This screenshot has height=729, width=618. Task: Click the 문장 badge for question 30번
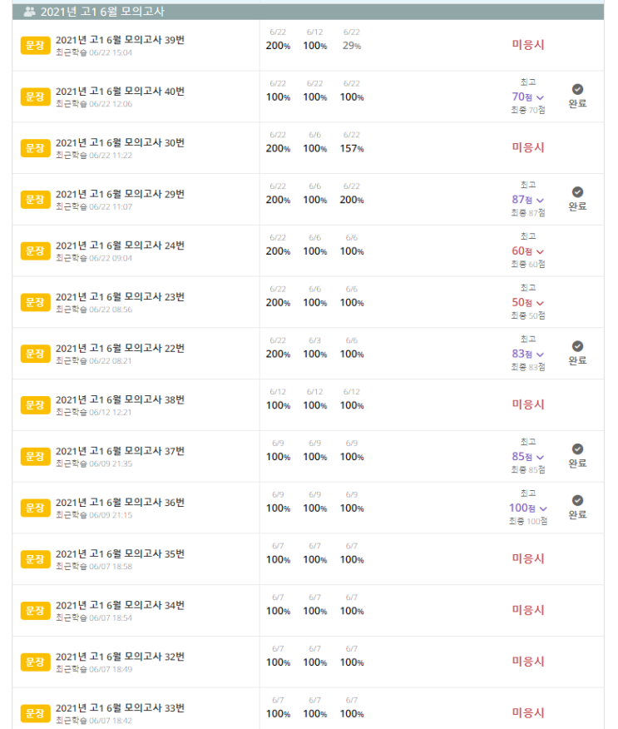[35, 148]
